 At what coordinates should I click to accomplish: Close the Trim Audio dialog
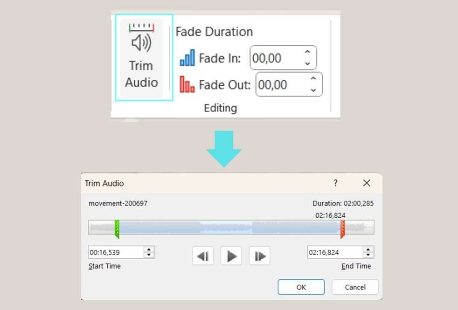pos(367,183)
